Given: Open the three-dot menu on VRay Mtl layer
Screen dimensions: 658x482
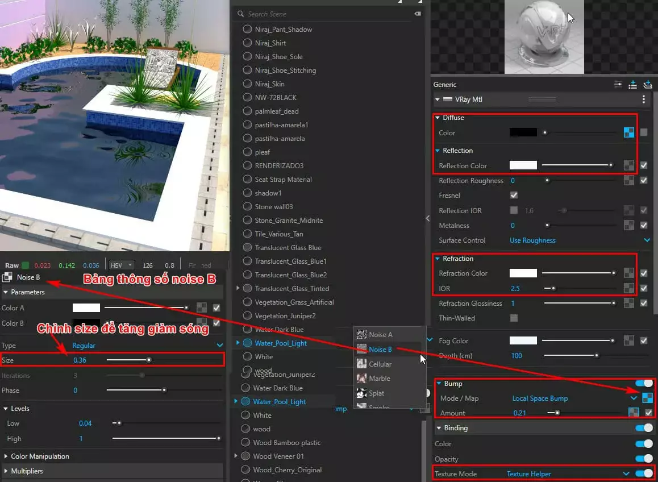Looking at the screenshot, I should 644,99.
